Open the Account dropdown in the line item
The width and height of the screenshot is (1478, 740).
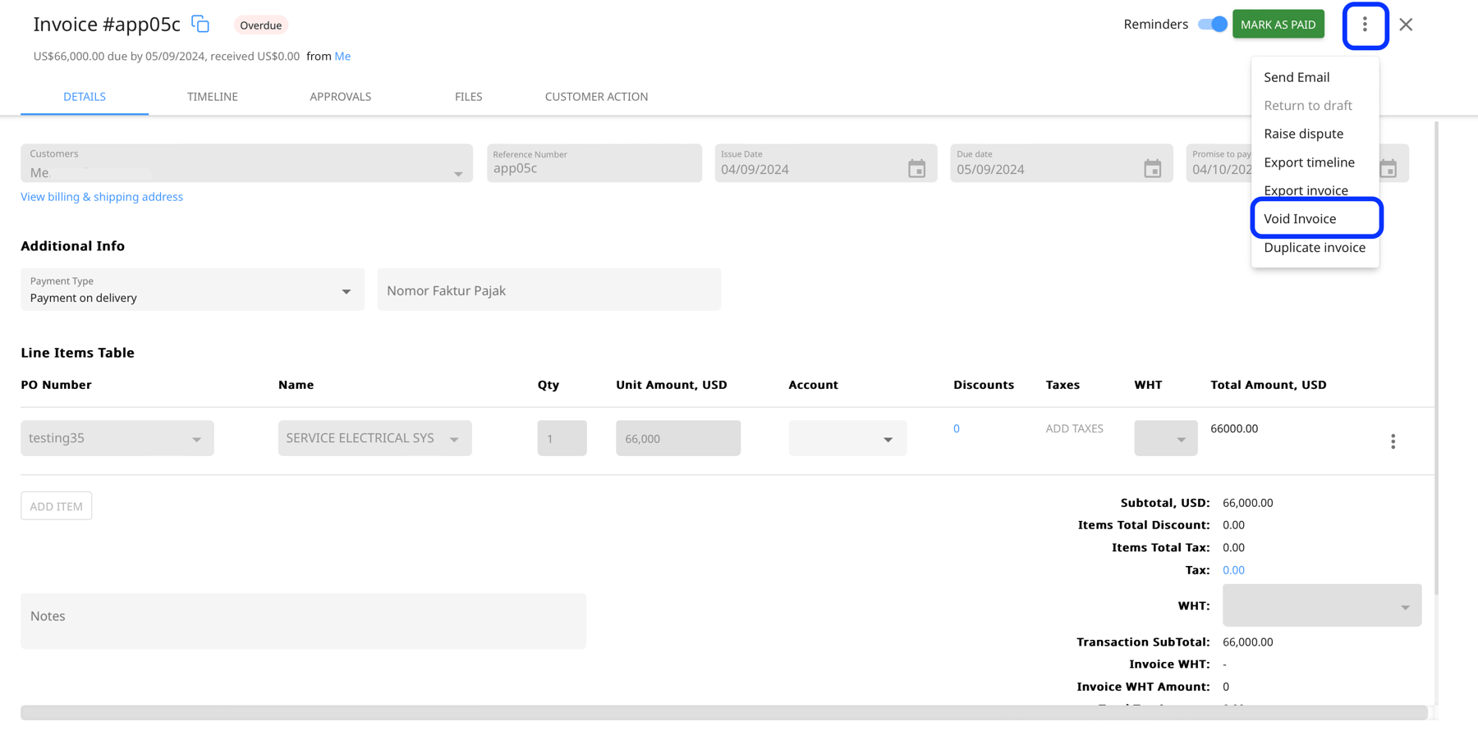(x=888, y=439)
